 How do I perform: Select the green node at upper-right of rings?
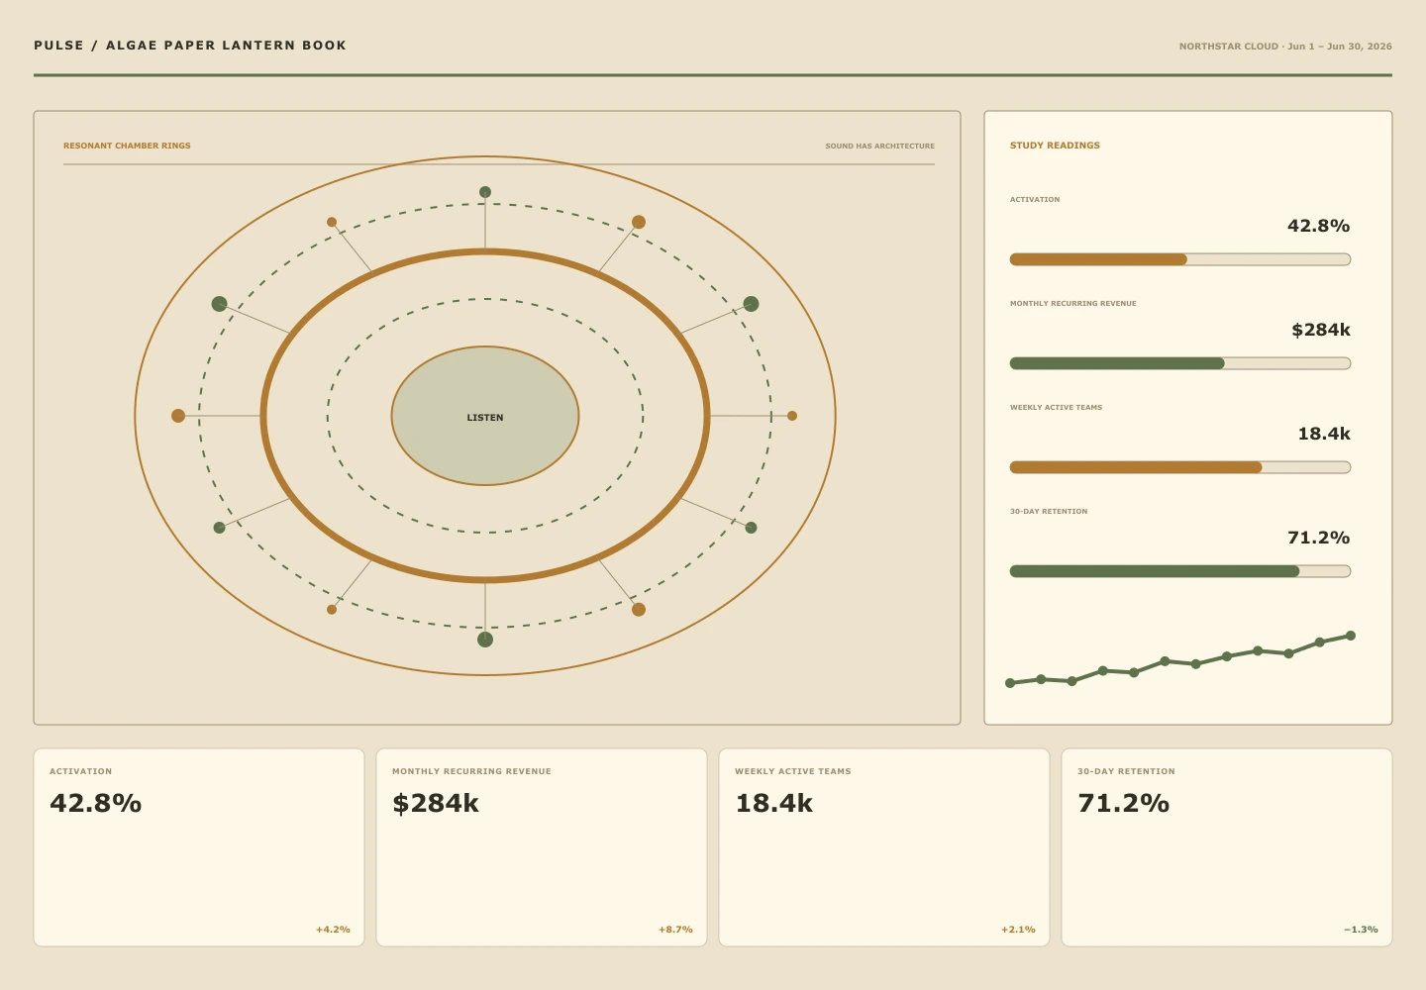click(751, 304)
